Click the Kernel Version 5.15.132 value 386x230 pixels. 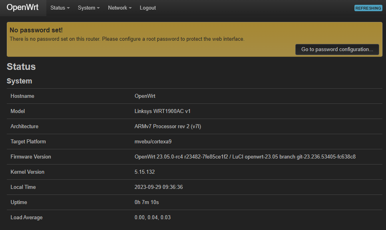coord(145,172)
